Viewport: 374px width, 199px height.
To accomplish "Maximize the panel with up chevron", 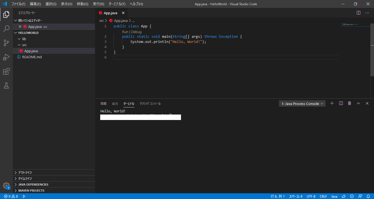I will (358, 103).
